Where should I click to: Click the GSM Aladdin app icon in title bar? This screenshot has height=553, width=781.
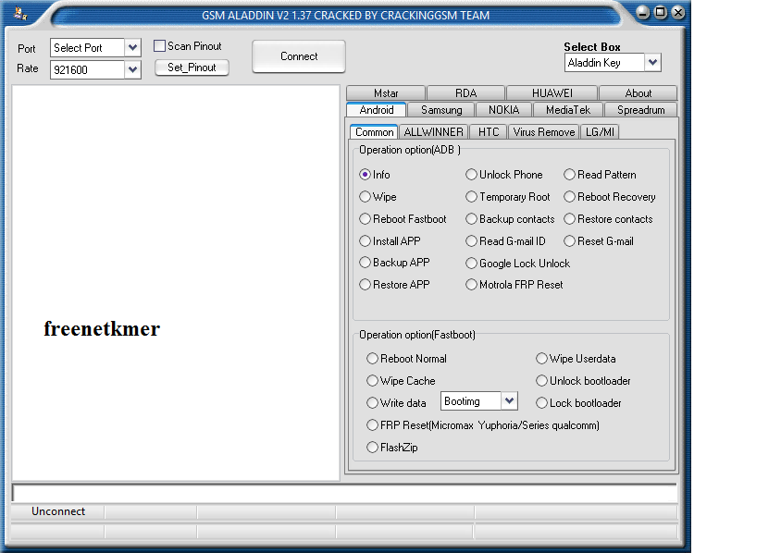(x=20, y=13)
